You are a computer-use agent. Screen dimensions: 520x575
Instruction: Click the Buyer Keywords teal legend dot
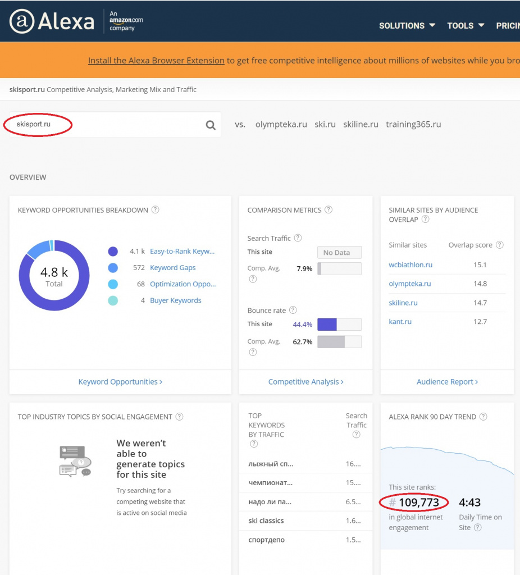tap(113, 300)
